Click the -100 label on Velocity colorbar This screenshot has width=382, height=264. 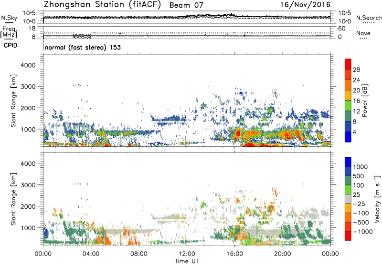point(361,213)
